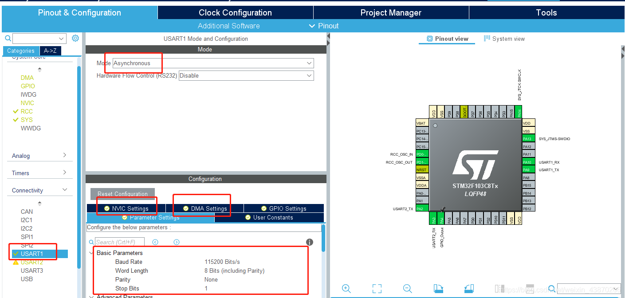Image resolution: width=625 pixels, height=298 pixels.
Task: Select RCC under System Core
Action: coord(27,111)
